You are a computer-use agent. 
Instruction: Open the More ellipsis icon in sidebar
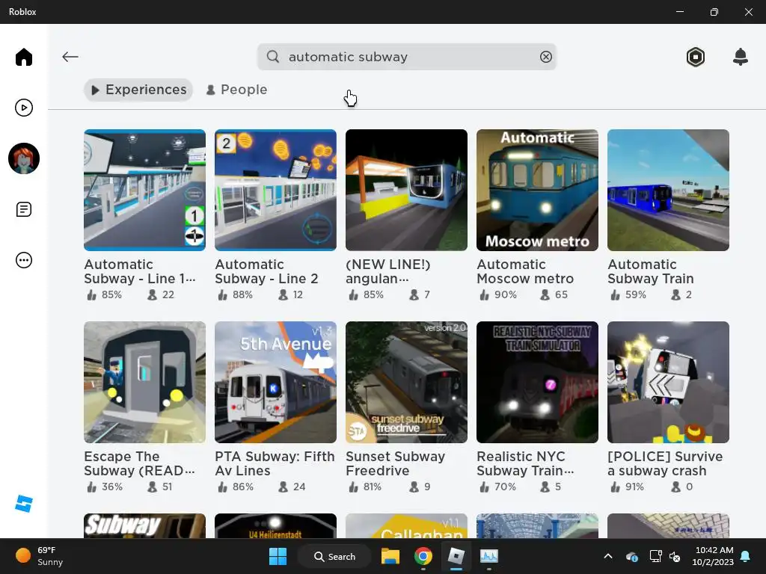[x=23, y=260]
